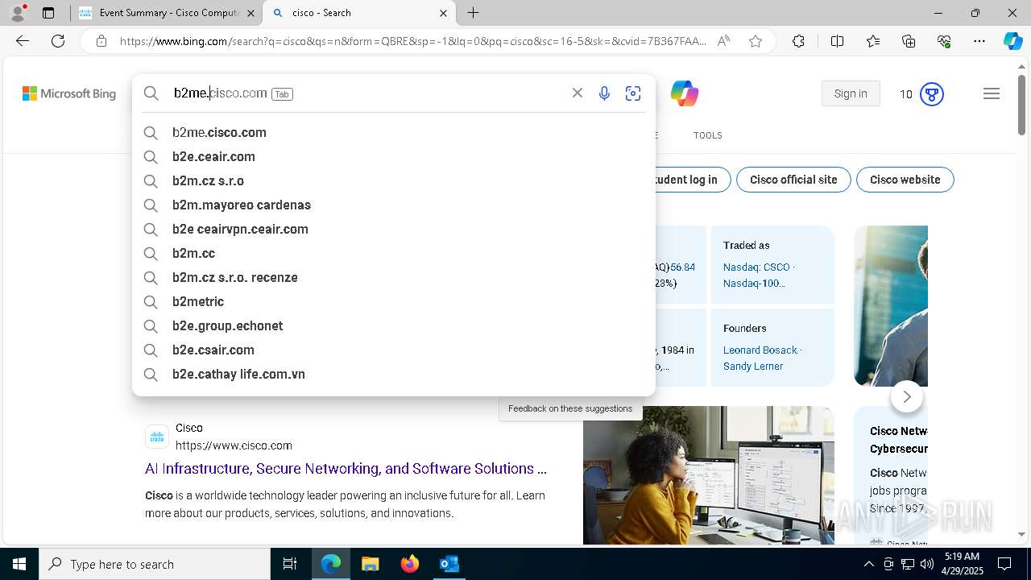Show hidden system tray icons
This screenshot has width=1031, height=580.
coord(868,564)
